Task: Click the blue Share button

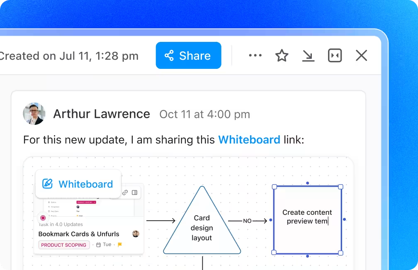Action: 188,56
